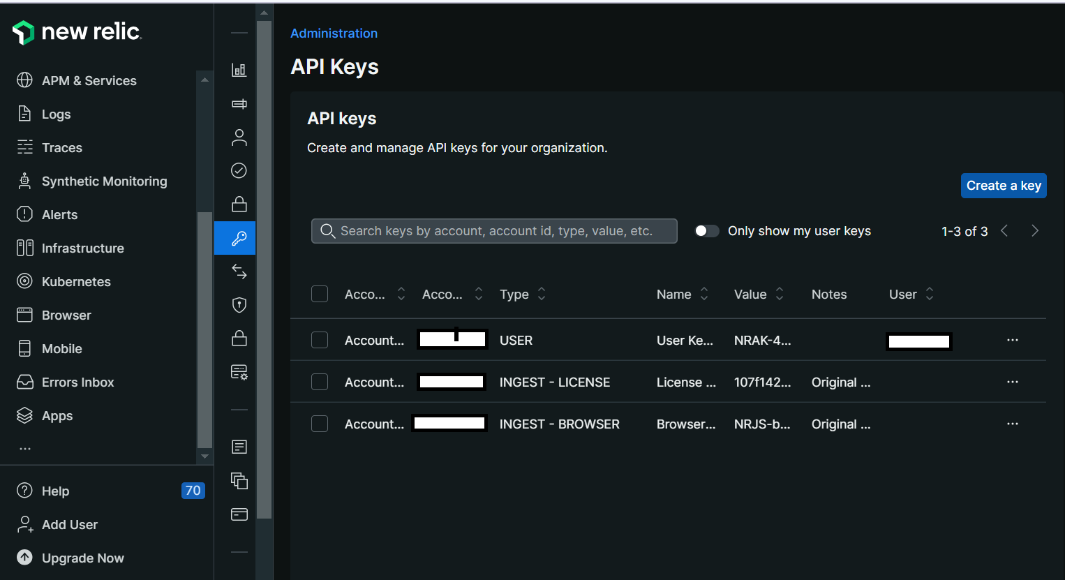Select the server settings gear icon
Screen dimensions: 1065x580
coord(239,372)
